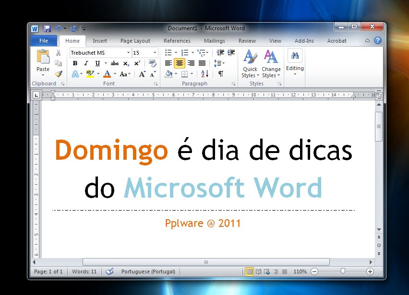Switch to Outline view
This screenshot has width=409, height=295.
tap(276, 271)
